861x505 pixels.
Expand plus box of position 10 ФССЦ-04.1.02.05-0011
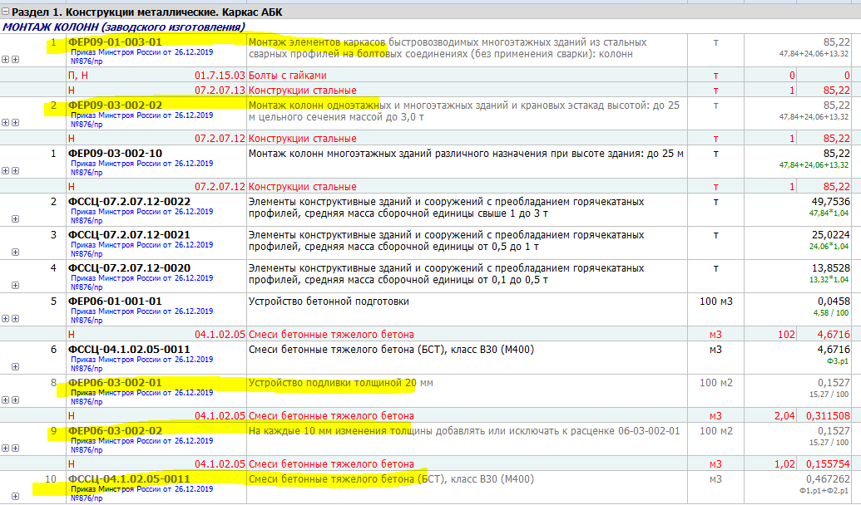(15, 496)
